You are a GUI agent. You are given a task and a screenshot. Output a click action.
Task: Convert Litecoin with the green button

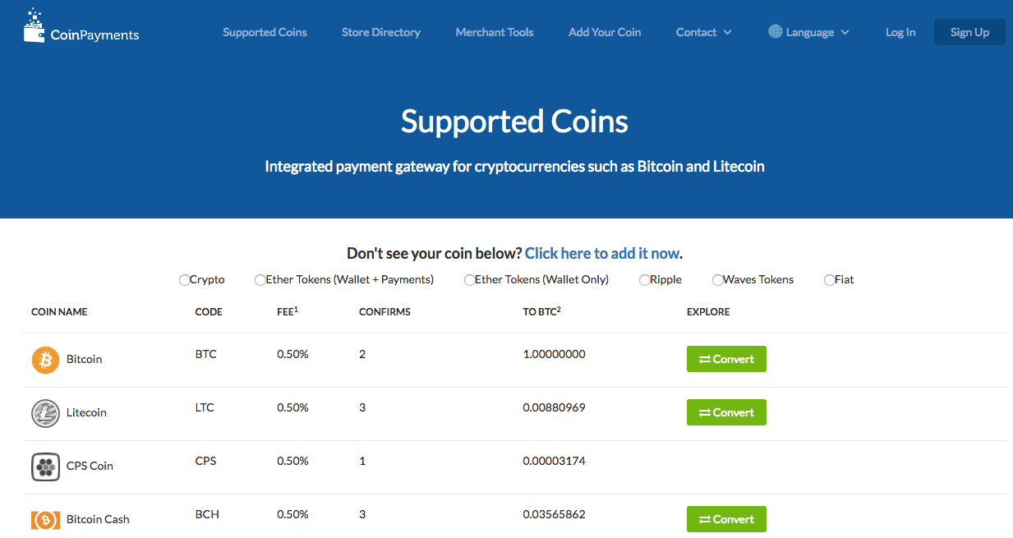726,412
